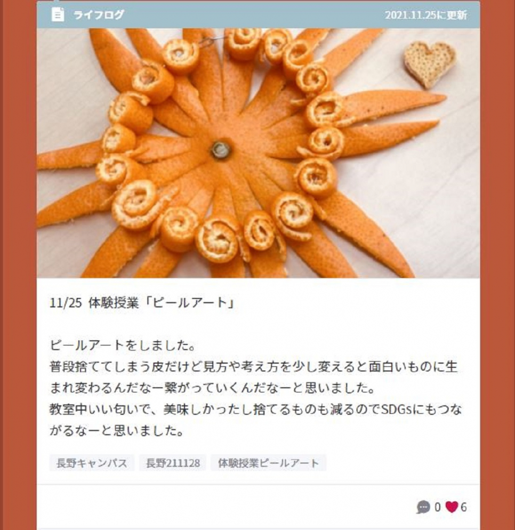This screenshot has height=530, width=515.
Task: Click the 2021.11.25に更新 date label
Action: tap(426, 15)
